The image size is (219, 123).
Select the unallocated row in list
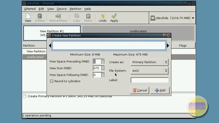point(35,57)
